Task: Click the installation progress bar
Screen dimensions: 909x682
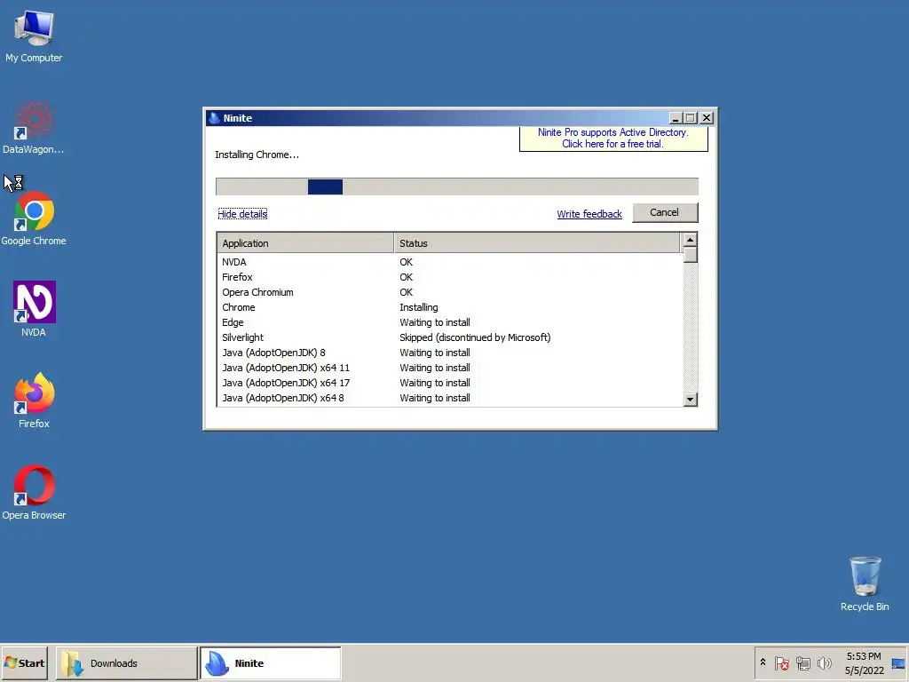Action: pyautogui.click(x=457, y=186)
